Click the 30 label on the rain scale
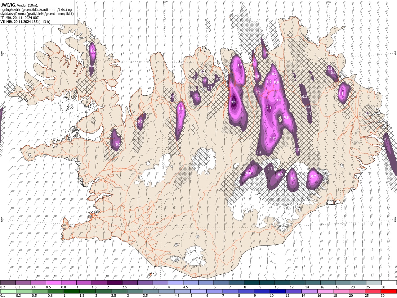The width and height of the screenshot is (397, 298). coord(382,296)
